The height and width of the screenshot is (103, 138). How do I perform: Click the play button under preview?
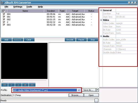pos(11,85)
